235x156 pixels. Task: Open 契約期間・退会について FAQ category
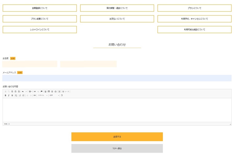pos(117,8)
